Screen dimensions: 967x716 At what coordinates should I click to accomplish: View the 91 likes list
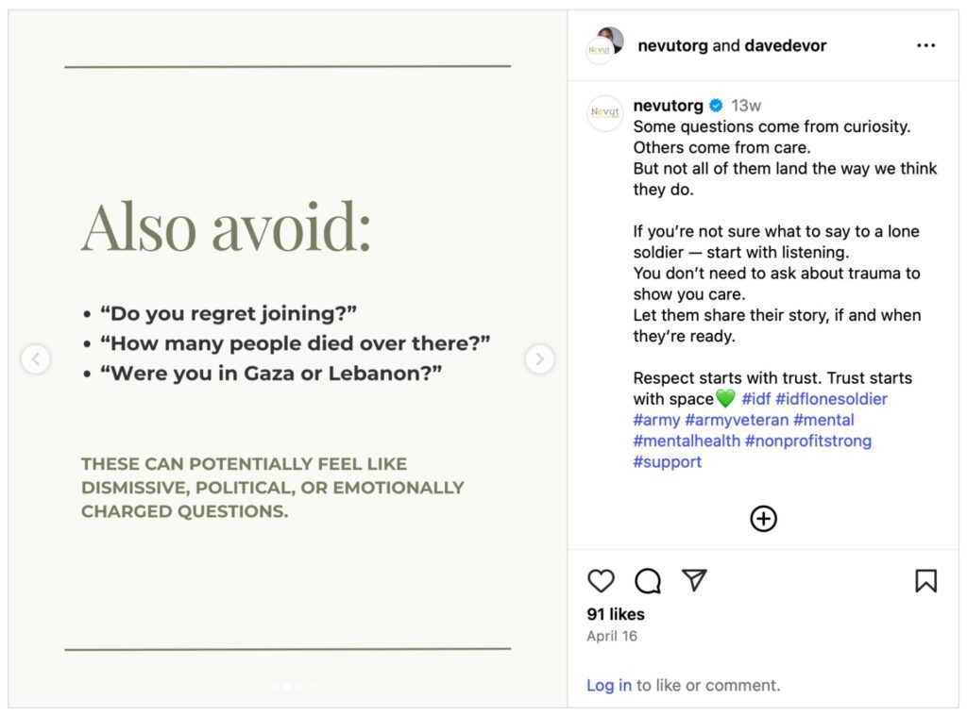pos(616,614)
